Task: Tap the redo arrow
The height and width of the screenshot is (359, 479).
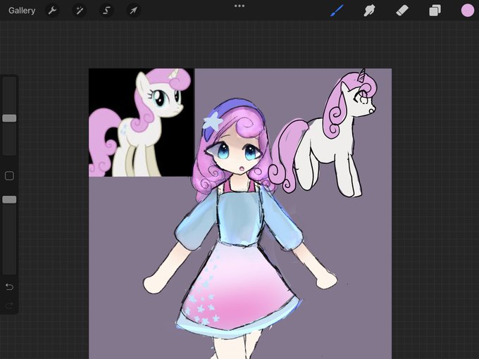Action: click(x=9, y=306)
